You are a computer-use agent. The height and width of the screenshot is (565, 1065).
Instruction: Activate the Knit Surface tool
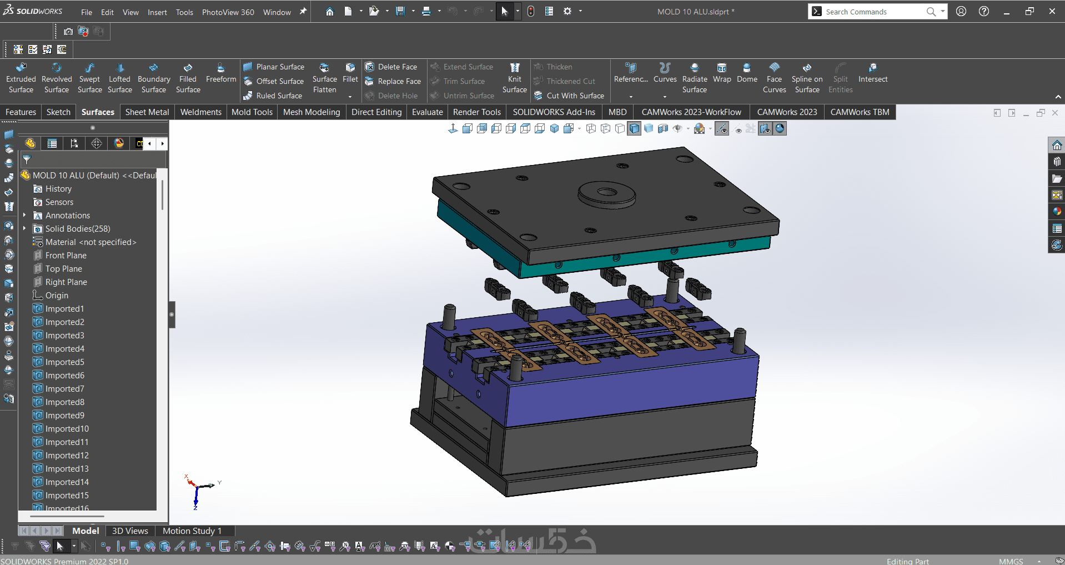tap(514, 78)
